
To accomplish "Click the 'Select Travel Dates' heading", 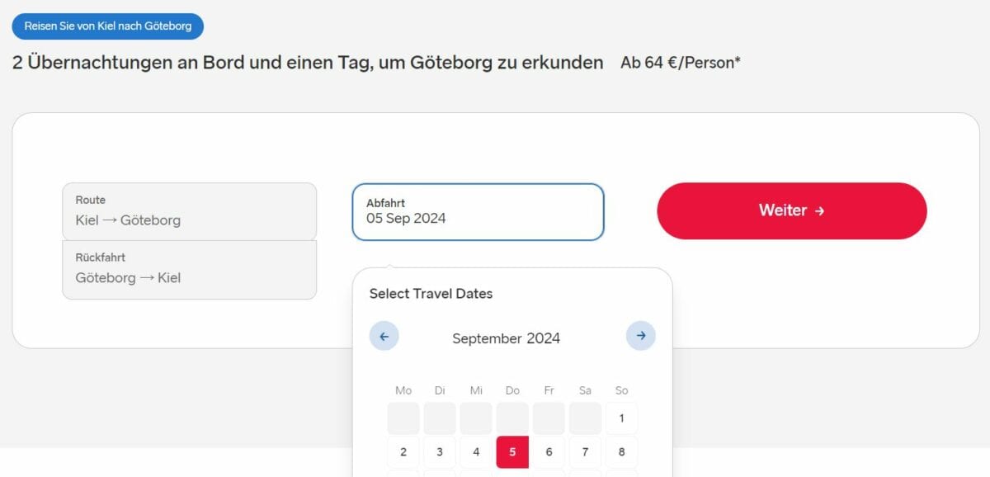I will 431,294.
